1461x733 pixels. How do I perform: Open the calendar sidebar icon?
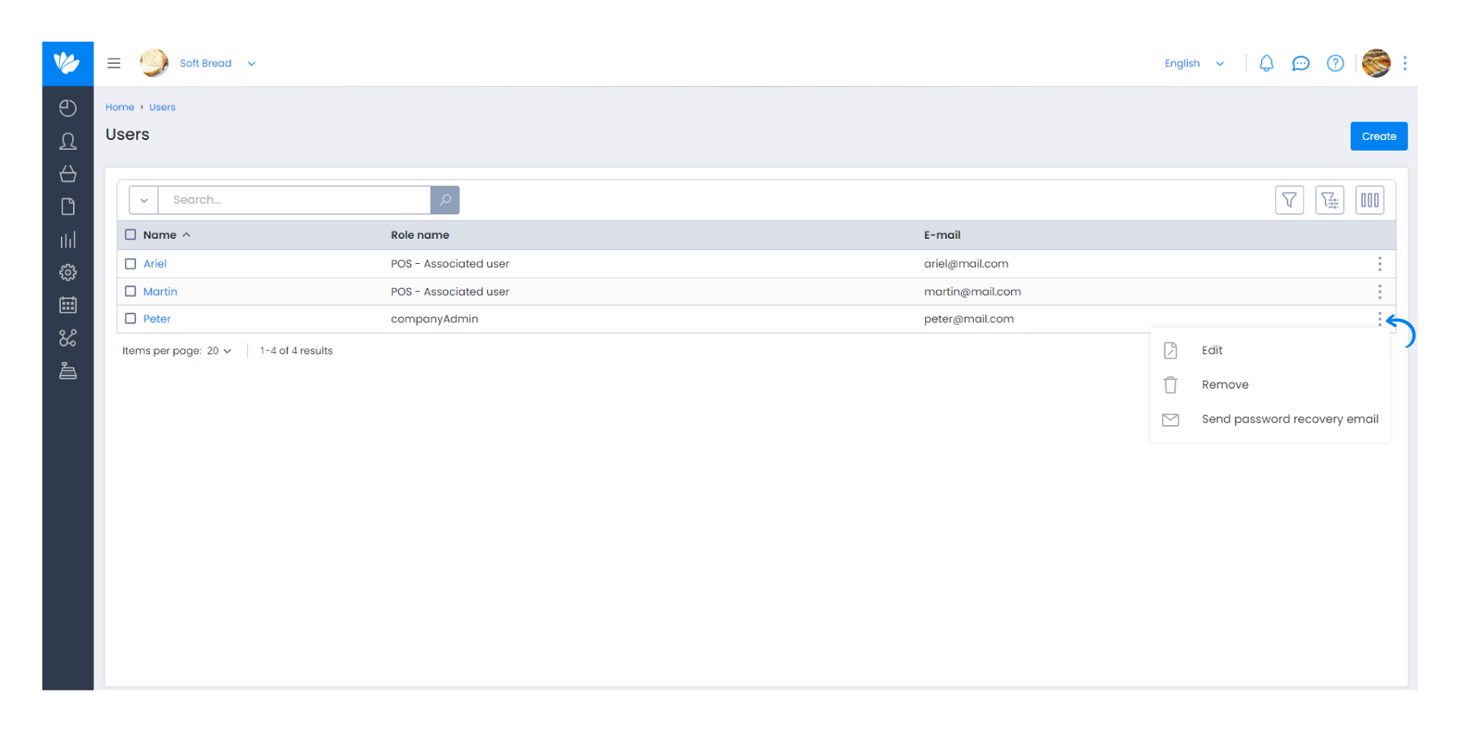(x=68, y=305)
